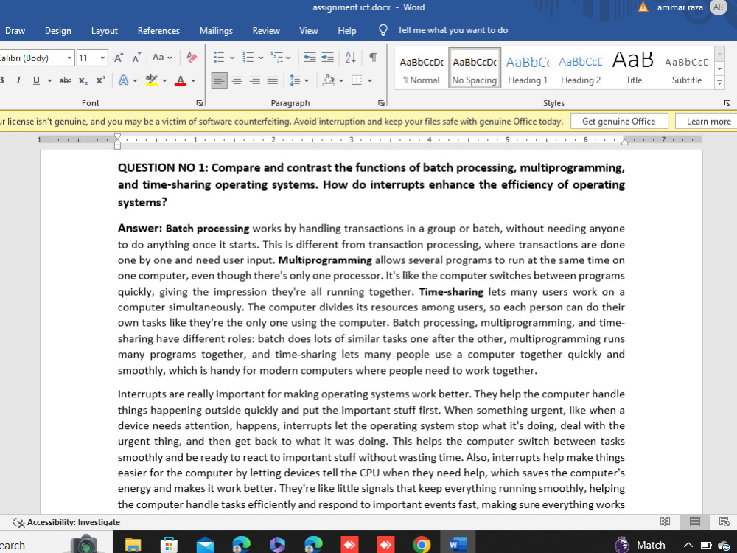
Task: Open the Layout tab
Action: (105, 31)
